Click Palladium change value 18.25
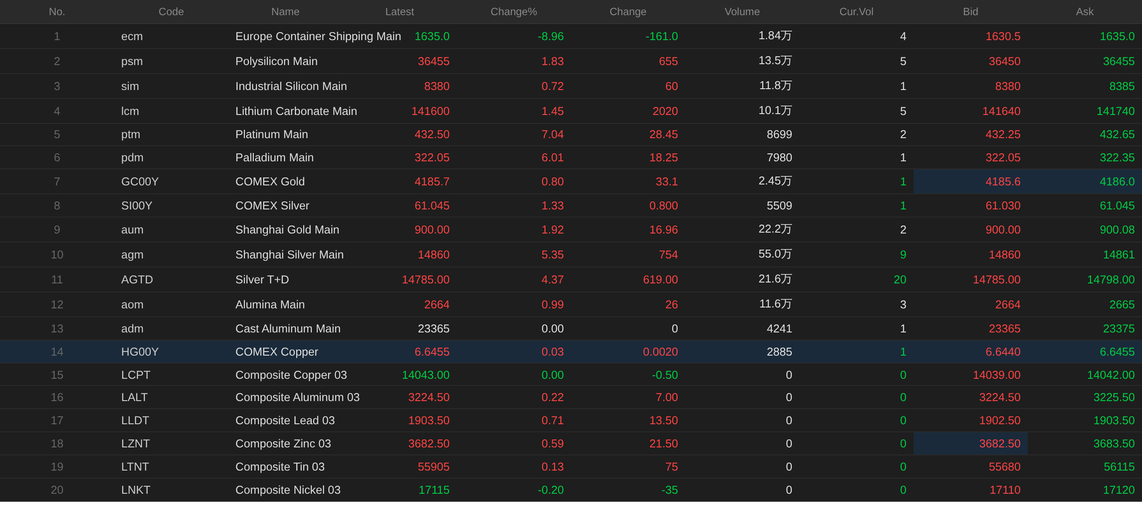The image size is (1142, 508). 663,157
